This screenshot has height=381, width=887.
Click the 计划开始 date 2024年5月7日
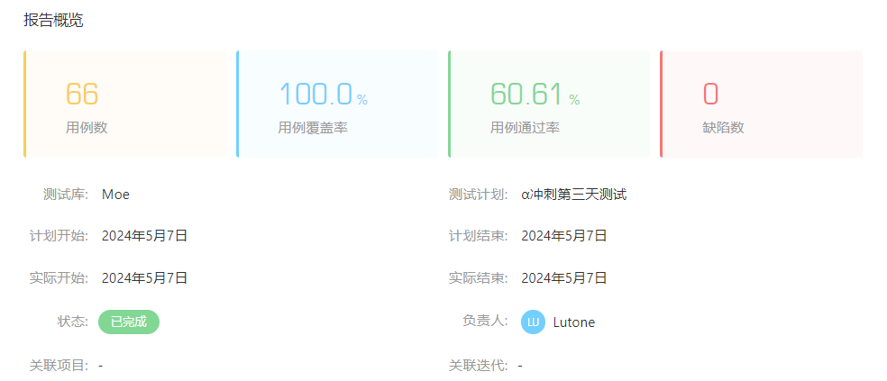pos(145,236)
